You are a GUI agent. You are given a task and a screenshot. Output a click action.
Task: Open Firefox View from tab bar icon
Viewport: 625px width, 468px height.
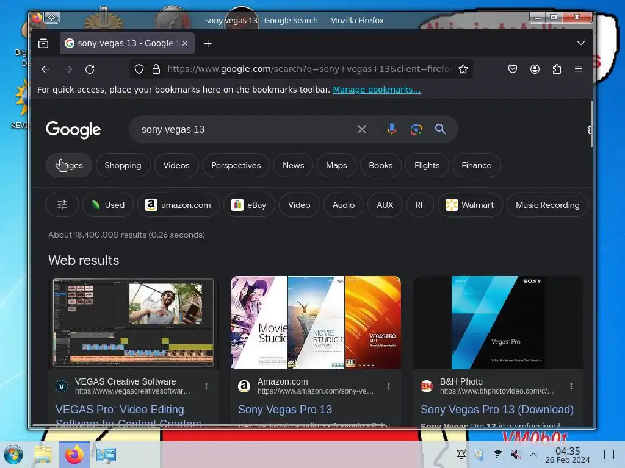pos(43,43)
